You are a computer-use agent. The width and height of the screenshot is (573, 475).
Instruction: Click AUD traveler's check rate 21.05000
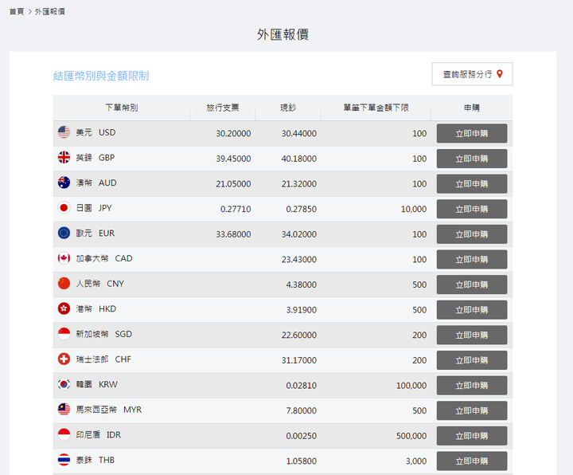pos(233,184)
